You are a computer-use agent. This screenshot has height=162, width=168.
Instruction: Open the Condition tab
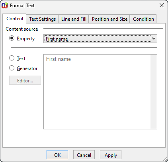point(143,19)
